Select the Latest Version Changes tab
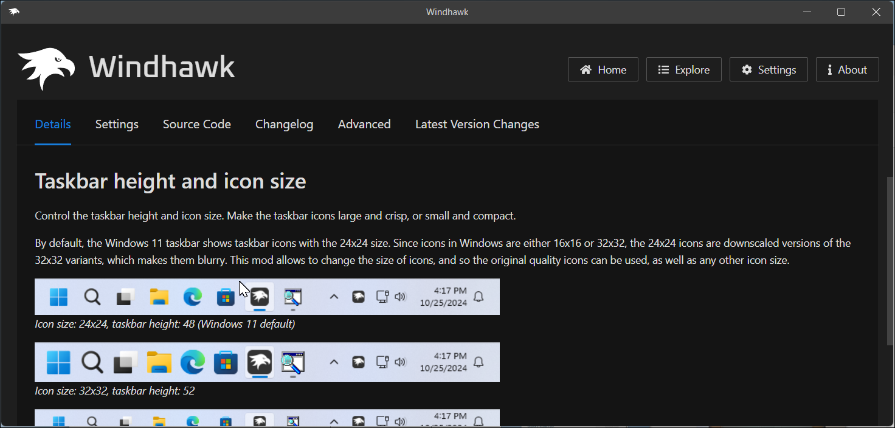 coord(477,124)
